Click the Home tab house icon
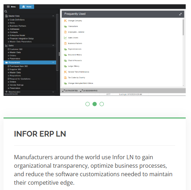 click(x=24, y=7)
